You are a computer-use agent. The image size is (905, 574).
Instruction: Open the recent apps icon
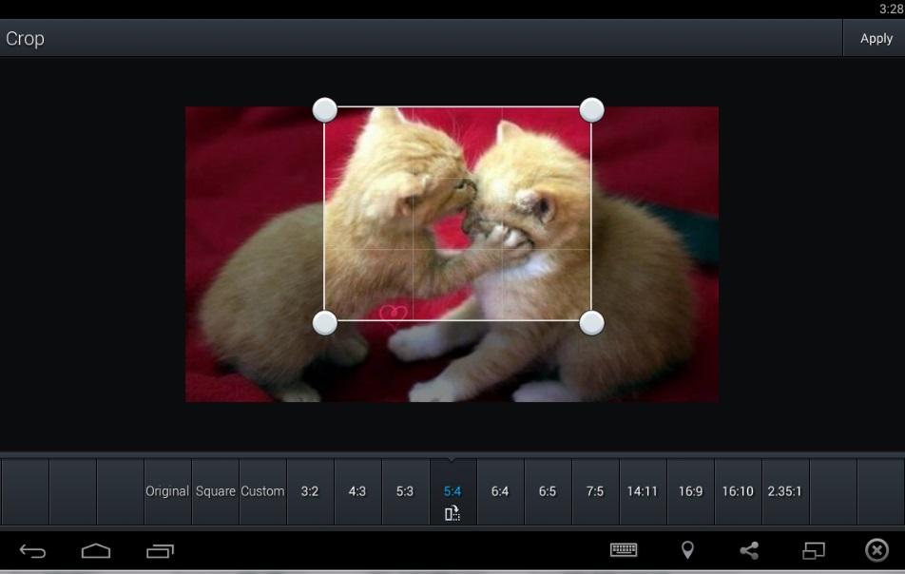(160, 551)
